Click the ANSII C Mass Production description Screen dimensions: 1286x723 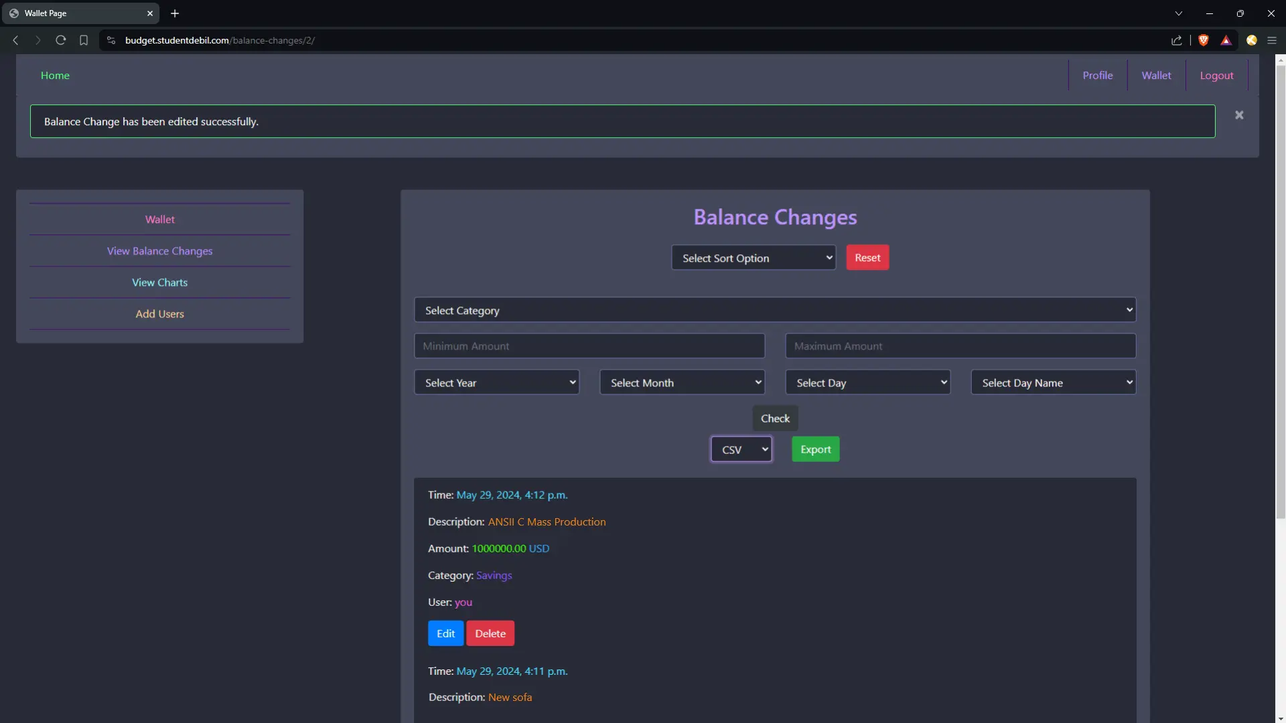(x=547, y=521)
